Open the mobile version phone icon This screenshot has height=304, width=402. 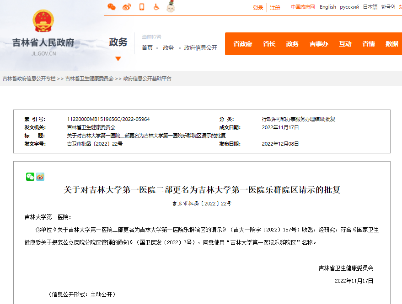coord(142,7)
